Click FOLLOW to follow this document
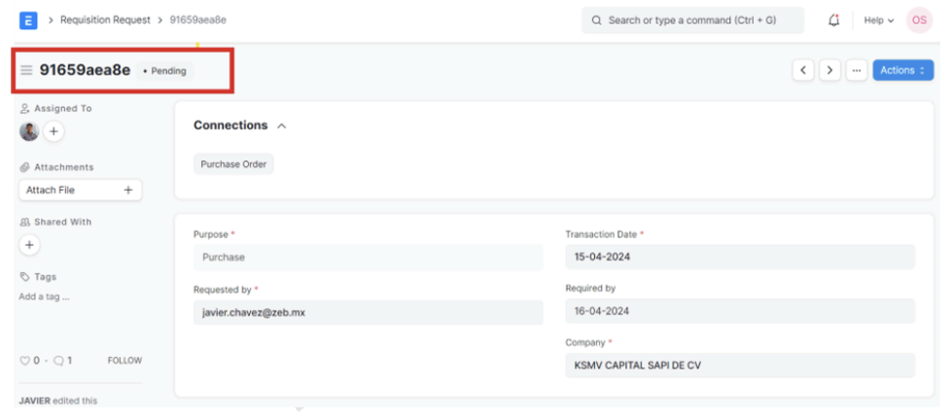This screenshot has width=951, height=418. pos(124,361)
